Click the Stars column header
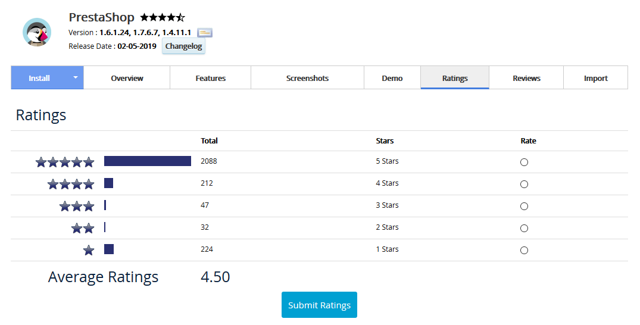Screen dimensions: 640x325 (x=385, y=141)
